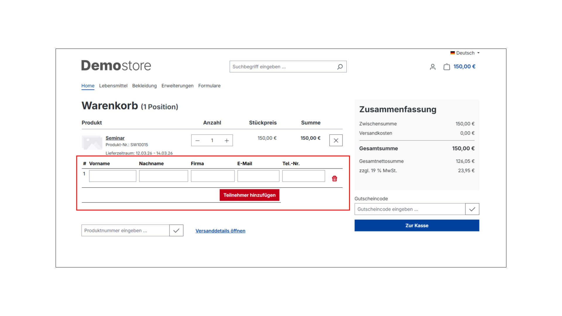Increase quantity with plus icon
562x316 pixels.
tap(227, 141)
